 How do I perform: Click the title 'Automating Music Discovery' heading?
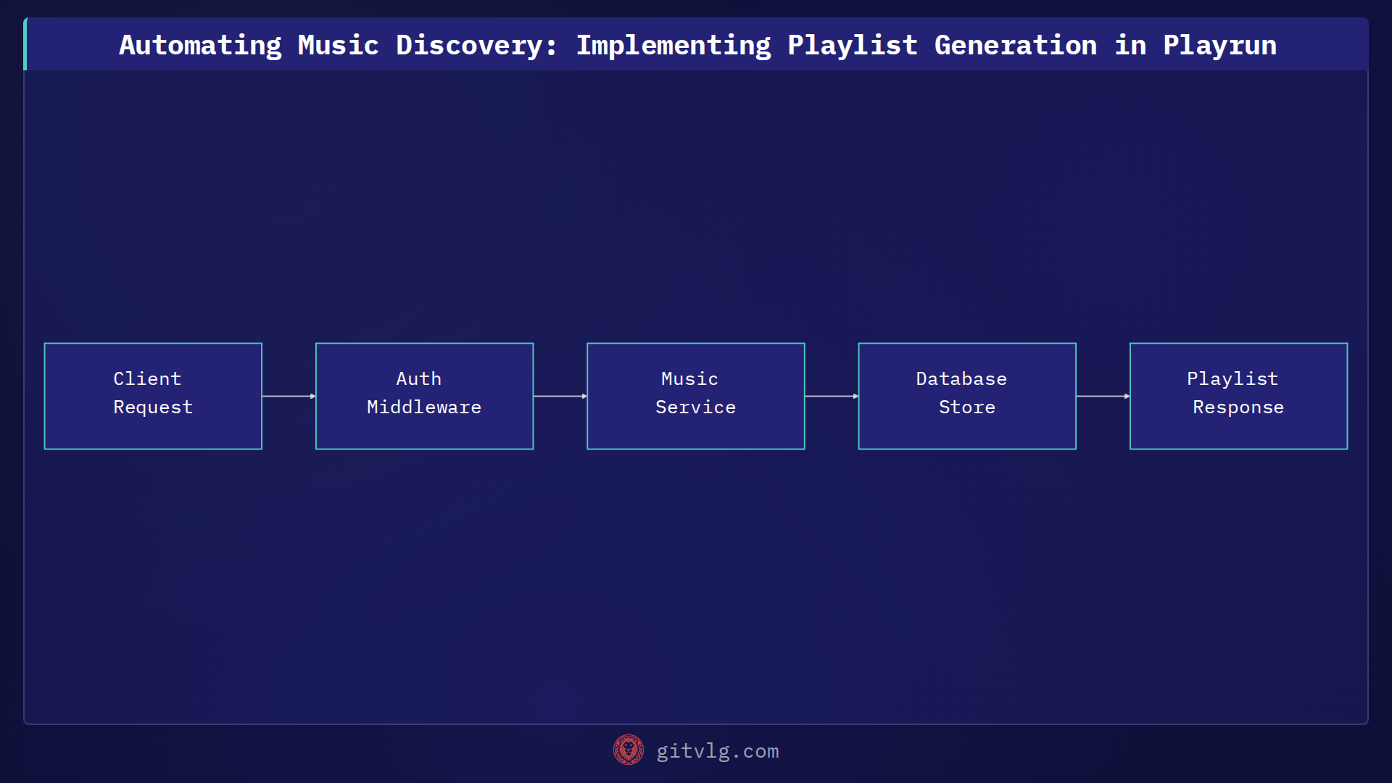point(697,45)
